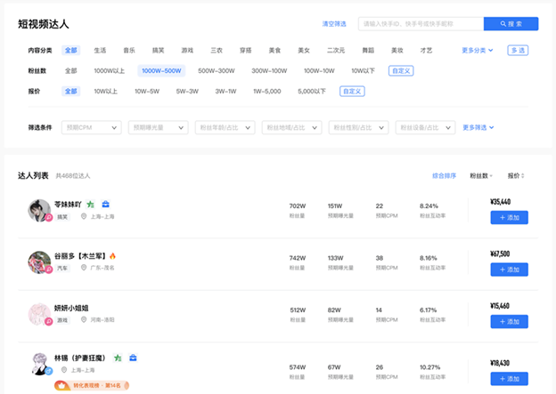Select the 300W-100W fan count filter
Viewport: 556px width, 394px height.
pyautogui.click(x=269, y=71)
